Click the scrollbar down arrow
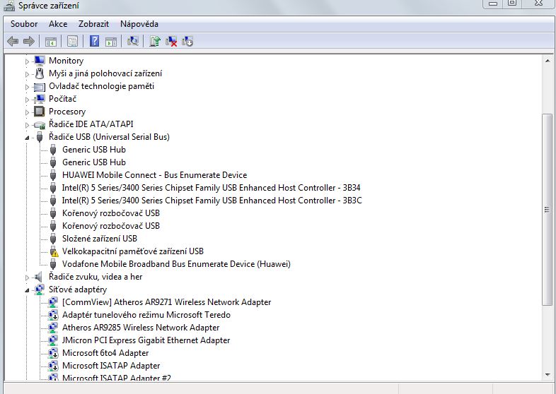This screenshot has height=394, width=556. 547,374
